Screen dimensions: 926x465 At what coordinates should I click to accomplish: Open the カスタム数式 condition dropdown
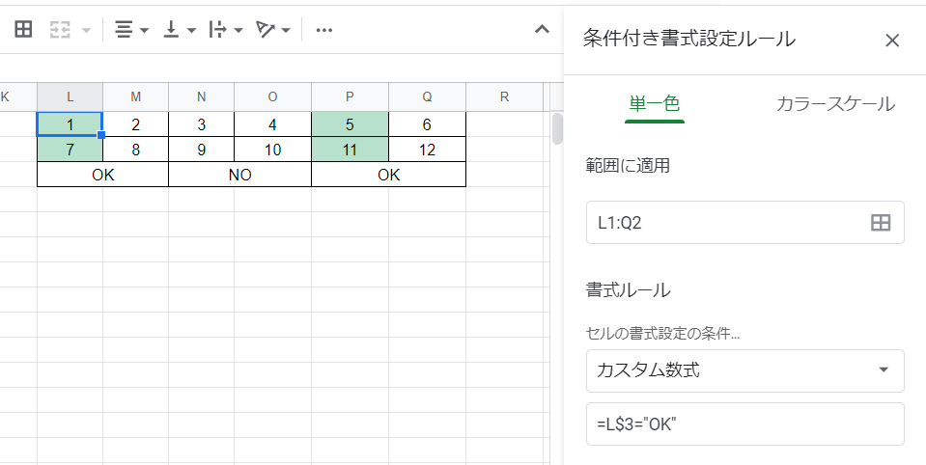coord(744,370)
